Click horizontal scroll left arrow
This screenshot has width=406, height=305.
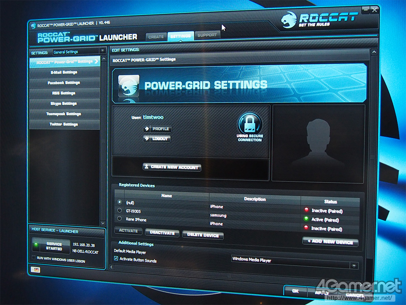[111, 266]
